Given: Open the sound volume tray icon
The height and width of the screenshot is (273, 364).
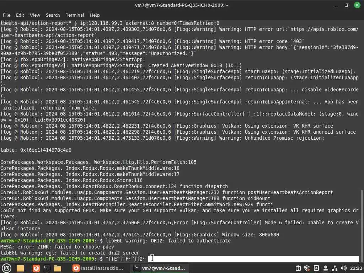Looking at the screenshot, I should click(x=344, y=268).
